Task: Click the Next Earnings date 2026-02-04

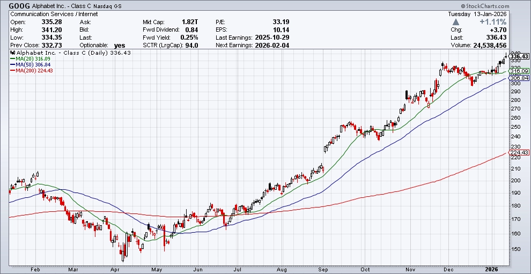Action: pos(271,46)
